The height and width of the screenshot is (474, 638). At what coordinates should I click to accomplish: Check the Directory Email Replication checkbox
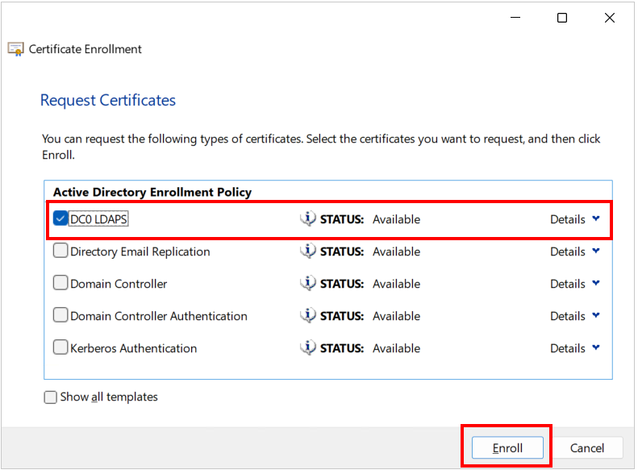click(x=60, y=251)
